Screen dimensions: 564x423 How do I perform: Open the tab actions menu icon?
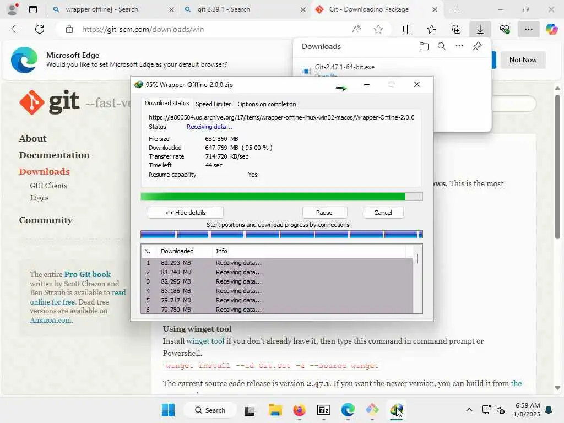(32, 9)
